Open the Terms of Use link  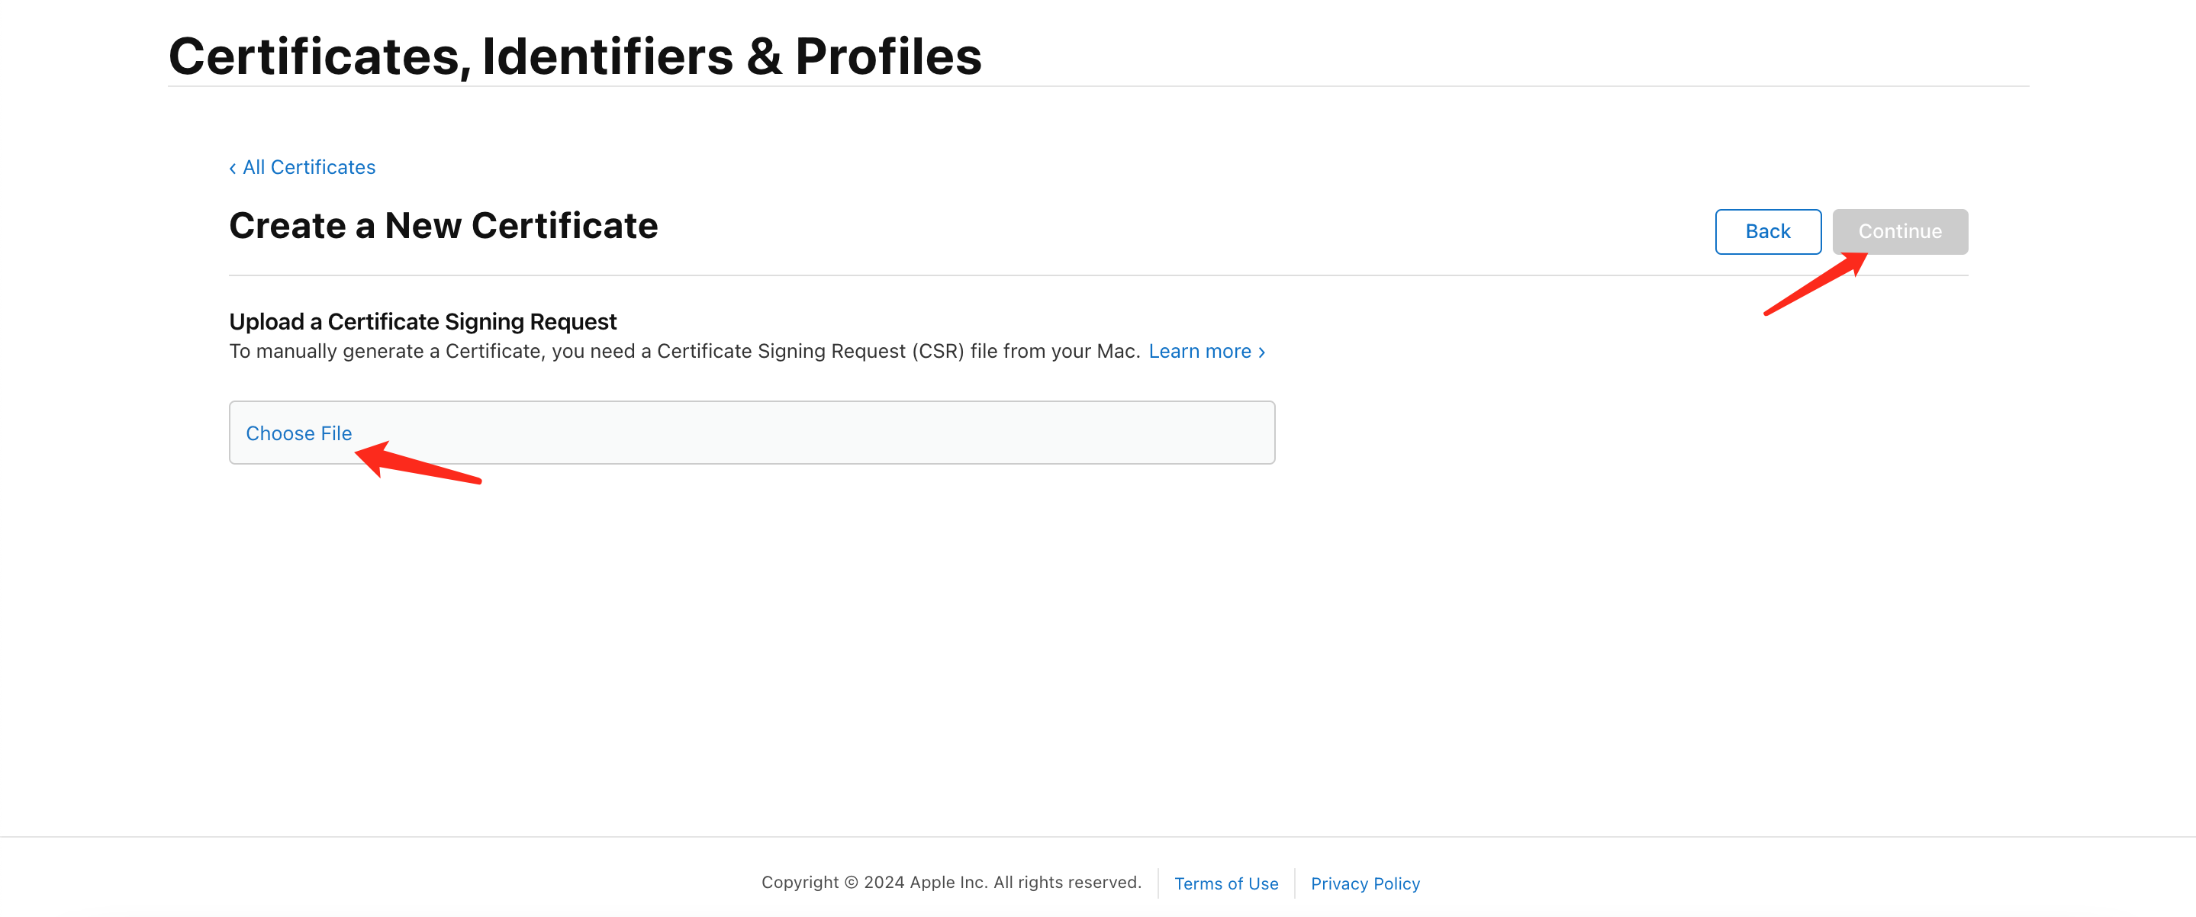[1226, 883]
